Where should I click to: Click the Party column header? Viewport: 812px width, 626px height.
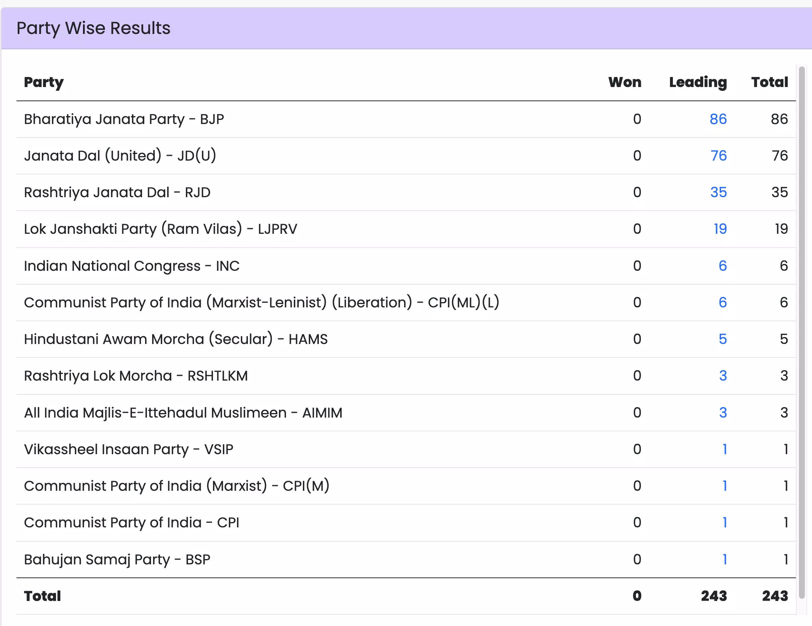tap(44, 82)
